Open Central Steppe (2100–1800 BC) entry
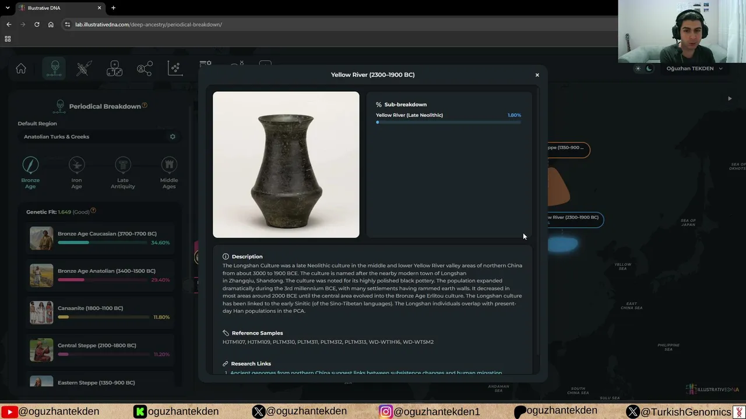The image size is (746, 419). pos(100,350)
